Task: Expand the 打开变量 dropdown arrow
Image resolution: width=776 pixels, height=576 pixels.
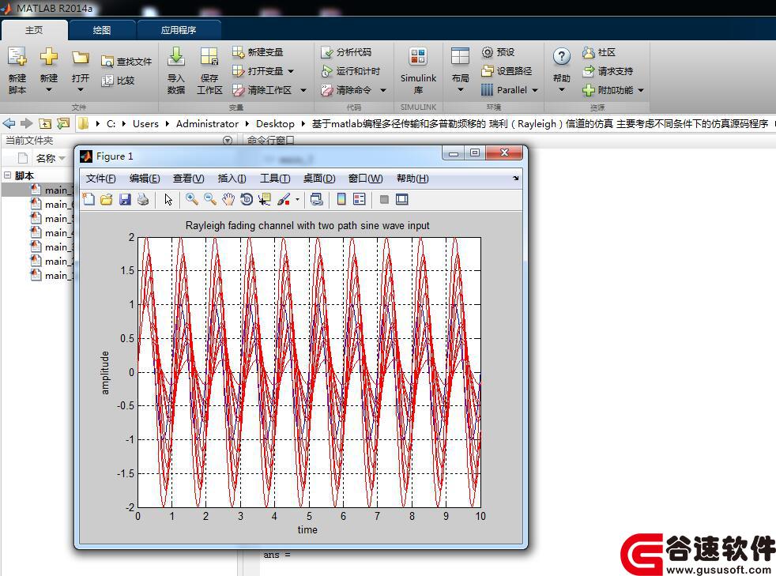Action: point(291,71)
